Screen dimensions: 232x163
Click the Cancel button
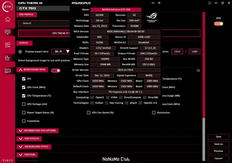click(x=218, y=158)
